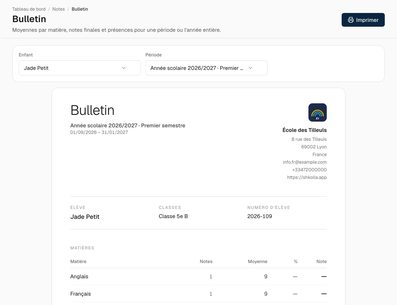Click the Matière column header
The height and width of the screenshot is (305, 397).
click(x=78, y=262)
